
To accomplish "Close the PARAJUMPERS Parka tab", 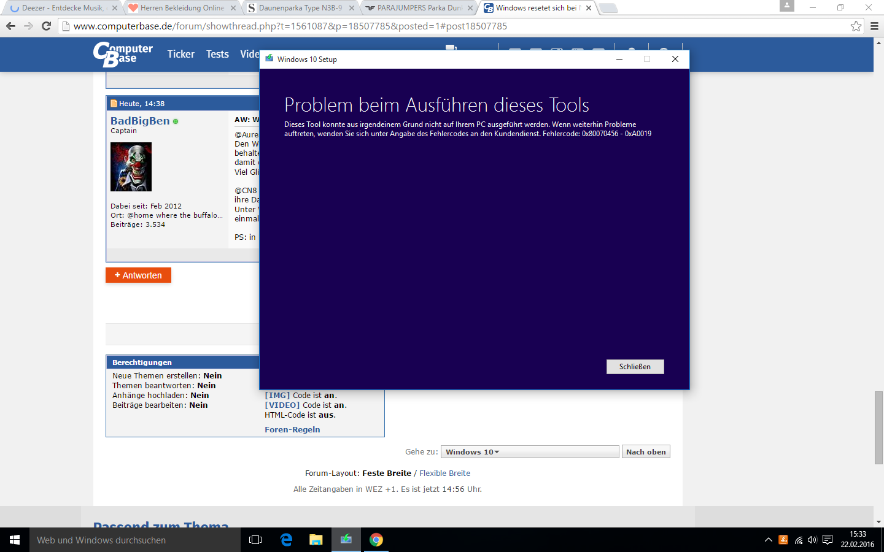I will 470,8.
